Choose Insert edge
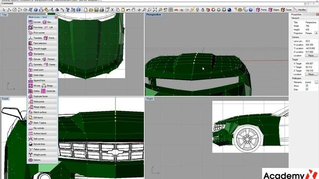This screenshot has height=179, width=319. click(x=36, y=75)
